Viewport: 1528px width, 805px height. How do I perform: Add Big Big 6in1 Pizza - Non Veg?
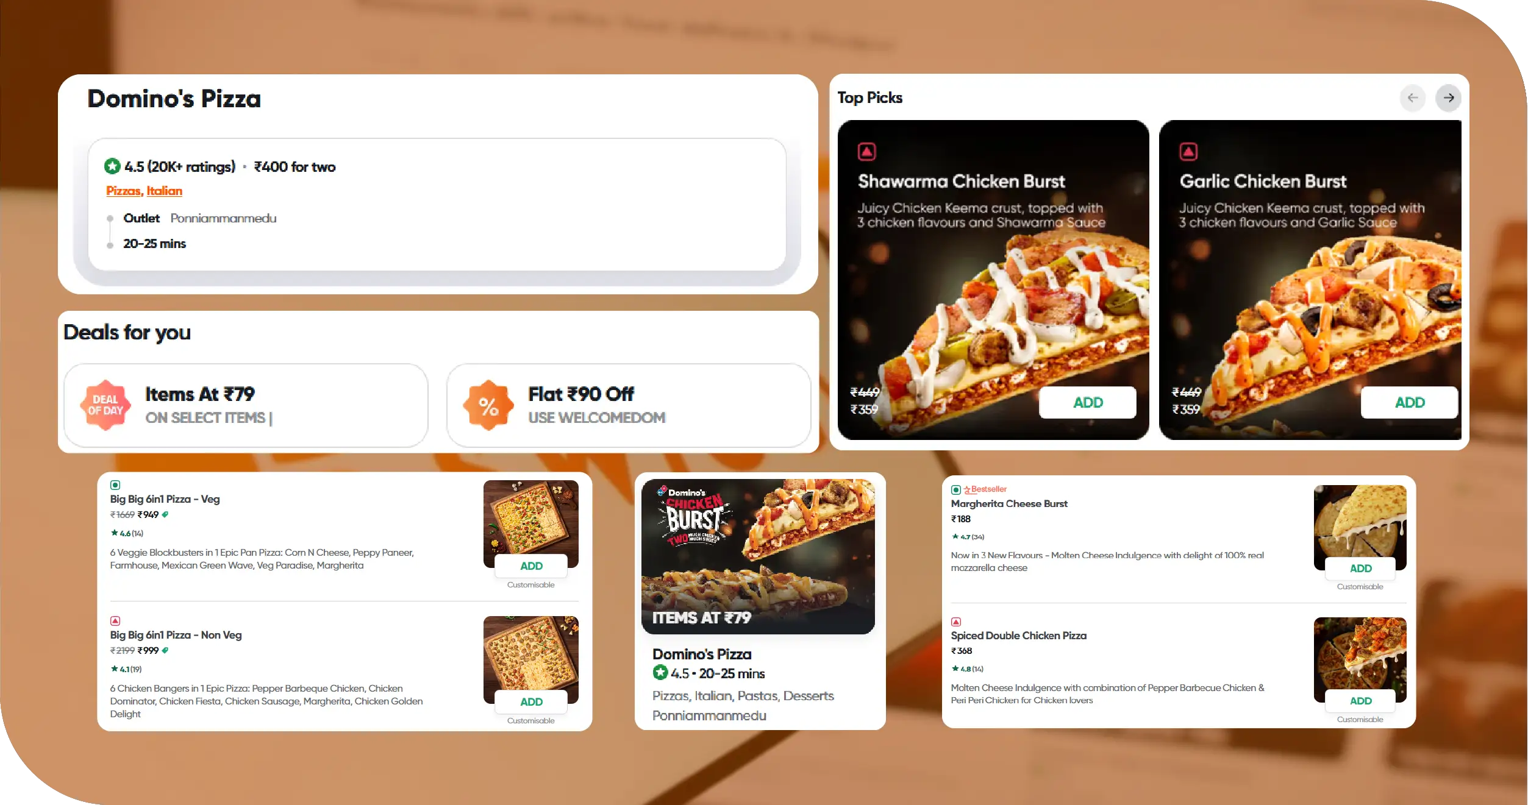(531, 702)
